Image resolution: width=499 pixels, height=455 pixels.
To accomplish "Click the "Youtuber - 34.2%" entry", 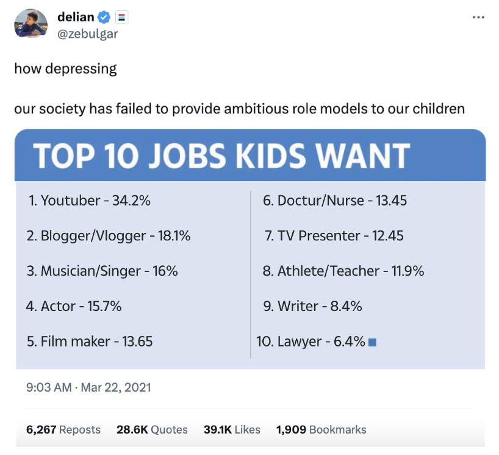I will [89, 201].
